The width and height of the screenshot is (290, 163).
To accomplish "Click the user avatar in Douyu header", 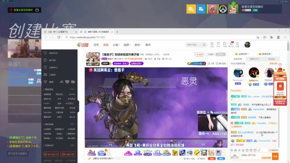I will click(x=247, y=45).
